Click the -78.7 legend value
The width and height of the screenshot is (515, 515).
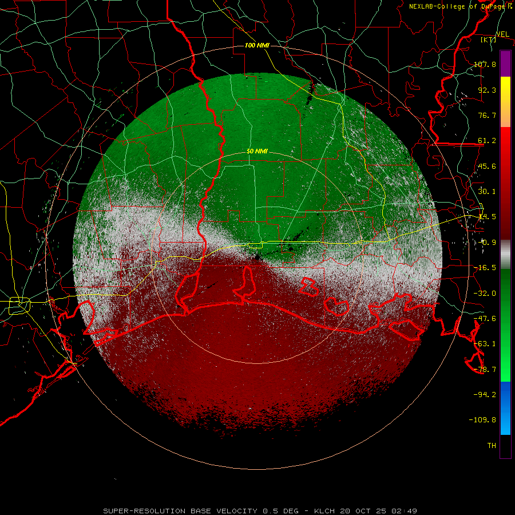click(485, 370)
